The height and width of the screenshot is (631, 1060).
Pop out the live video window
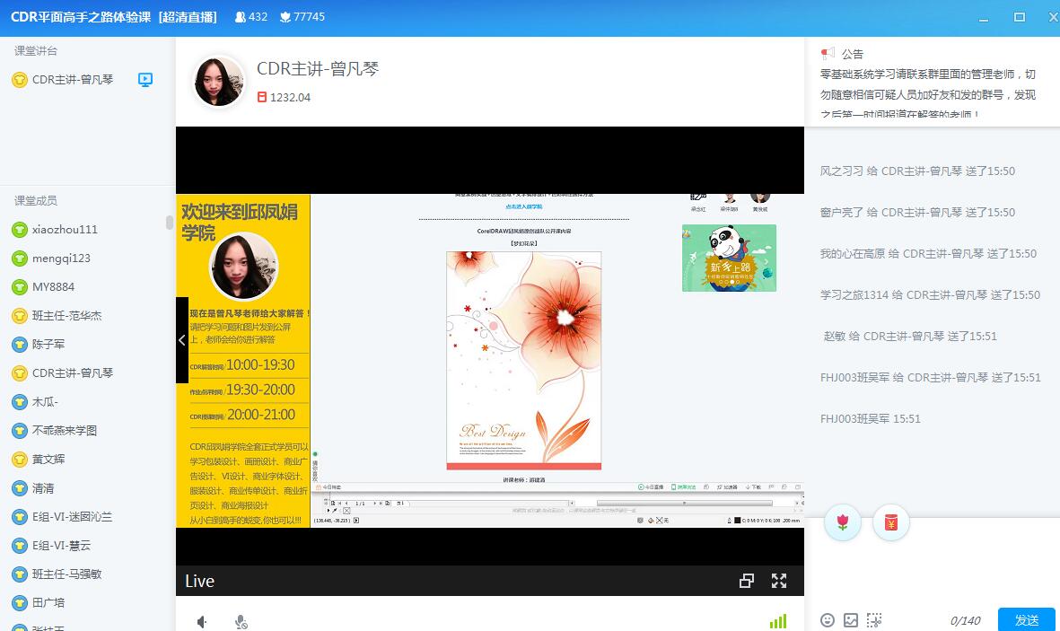pos(746,581)
